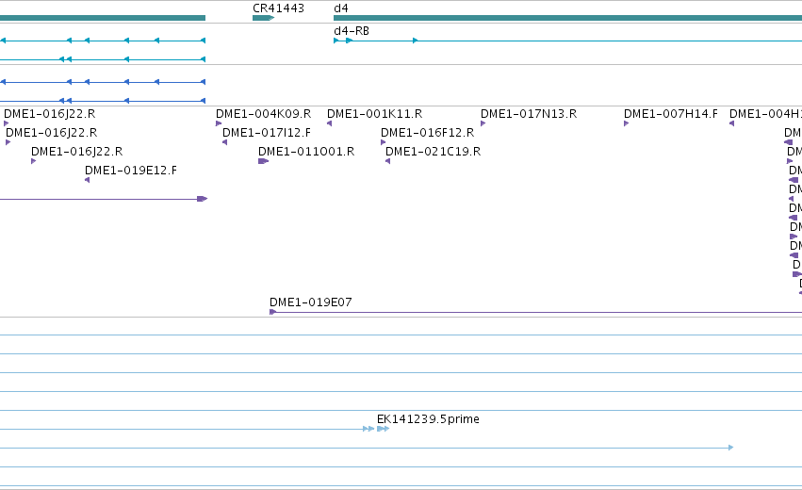Select the long purple DME1-019E07 span line

535,312
